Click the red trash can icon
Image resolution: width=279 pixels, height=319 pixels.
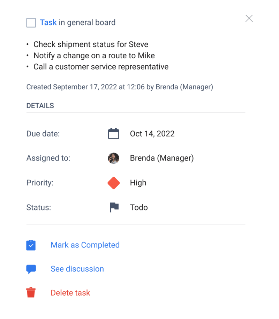click(x=31, y=292)
